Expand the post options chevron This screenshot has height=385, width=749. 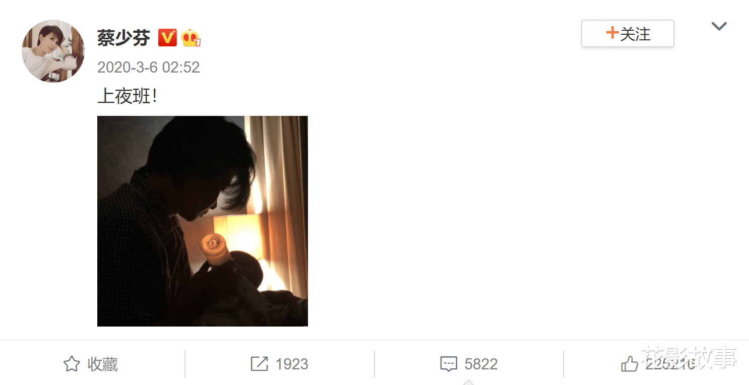tap(719, 26)
